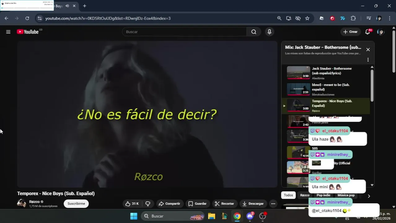Viewport: 396px width, 223px height.
Task: Click the YouTube search magnifier button
Action: pos(254,32)
